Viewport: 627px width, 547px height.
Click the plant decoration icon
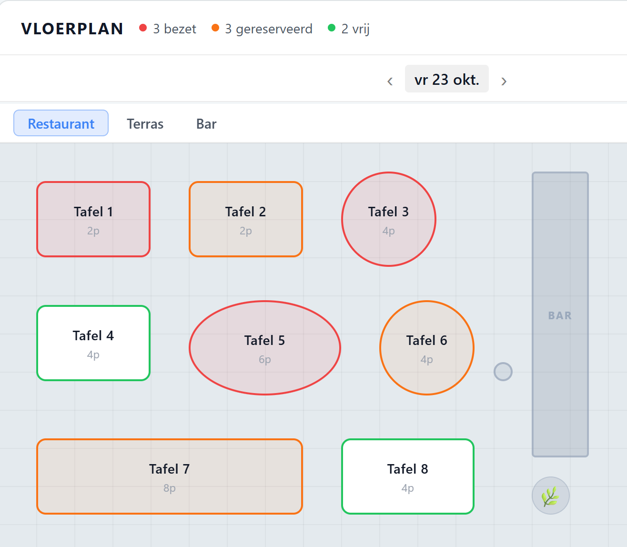[551, 496]
